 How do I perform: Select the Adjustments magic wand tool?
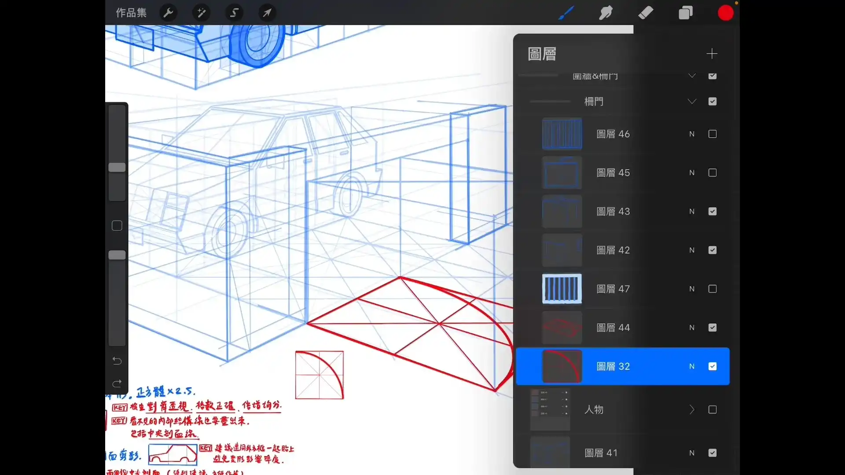[201, 12]
